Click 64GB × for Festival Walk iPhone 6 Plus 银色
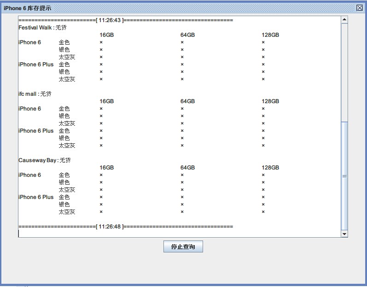Image resolution: width=367 pixels, height=287 pixels. [x=182, y=72]
